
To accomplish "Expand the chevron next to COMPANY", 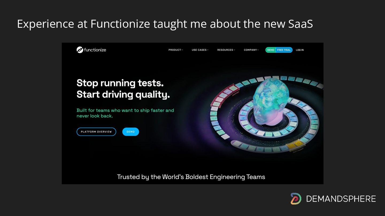I will click(258, 50).
